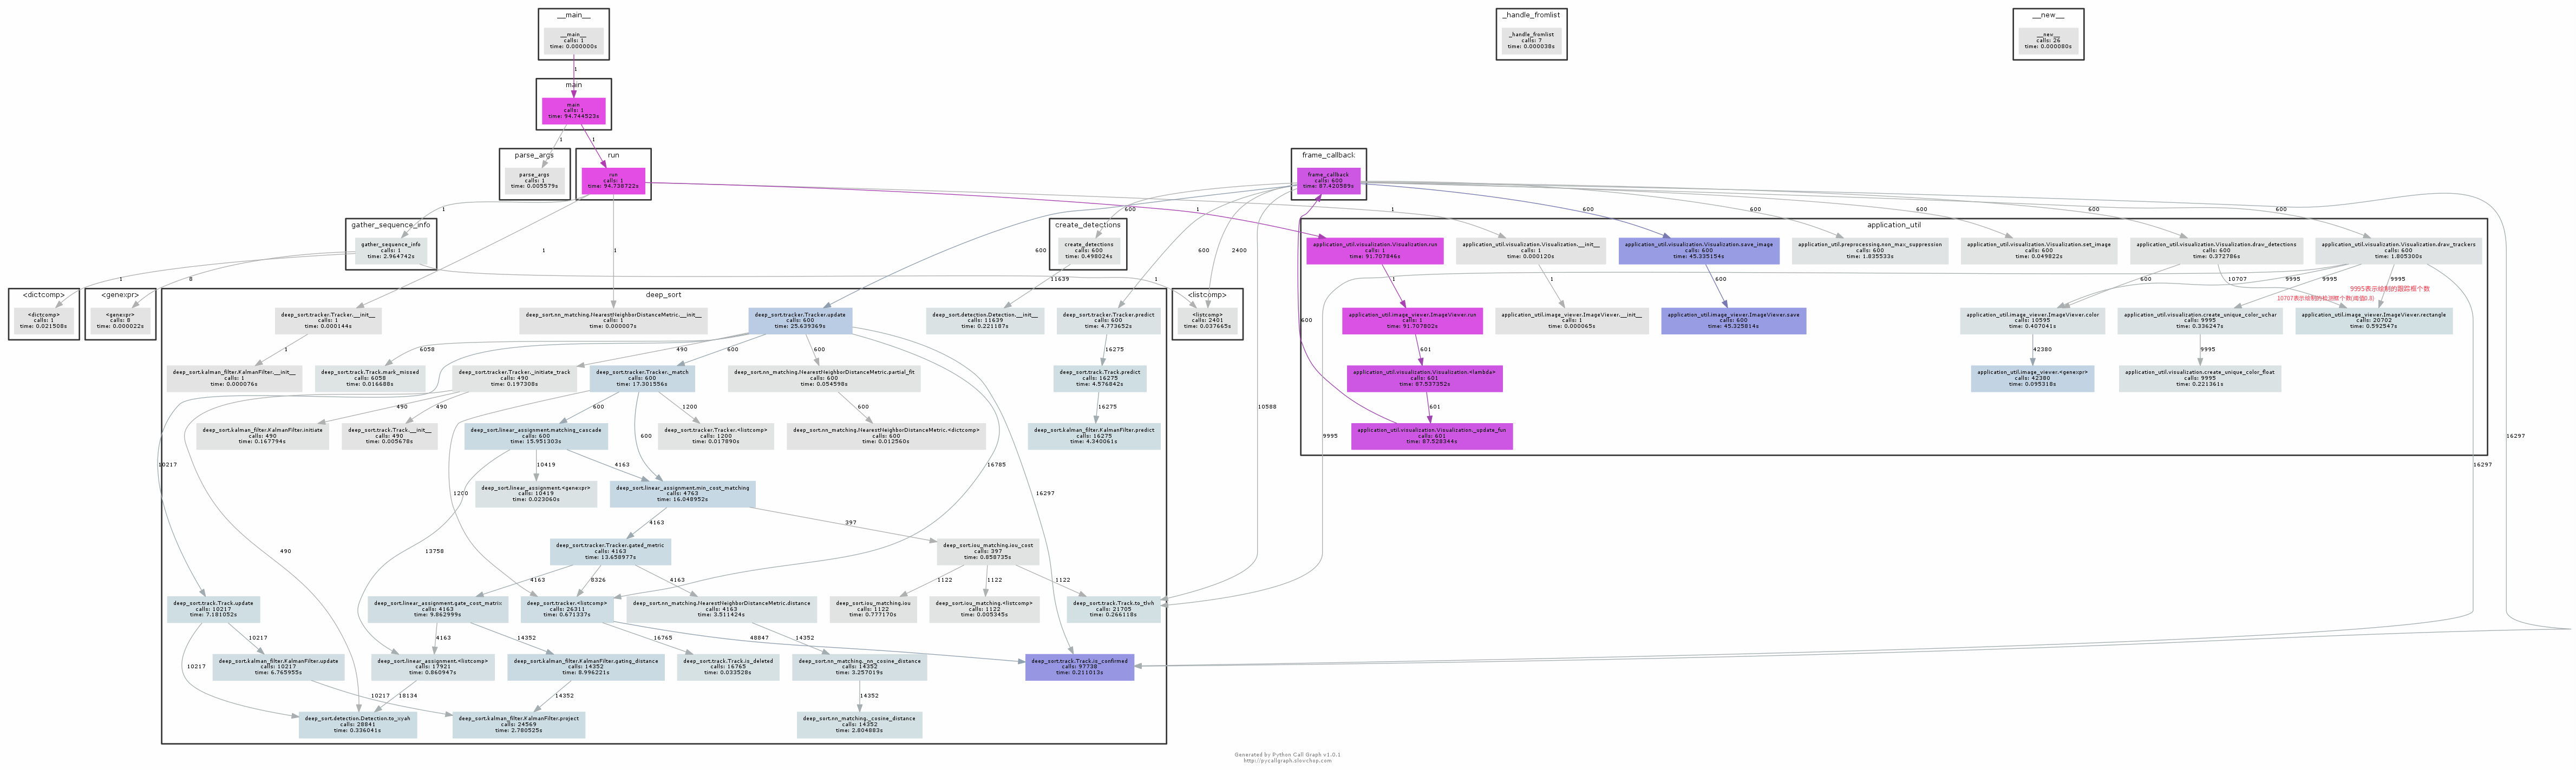Select Tracker.gated_metric node
2576x770 pixels.
pos(610,552)
